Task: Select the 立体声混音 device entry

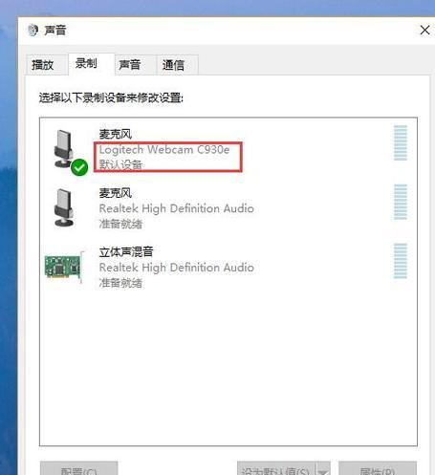Action: (x=228, y=267)
